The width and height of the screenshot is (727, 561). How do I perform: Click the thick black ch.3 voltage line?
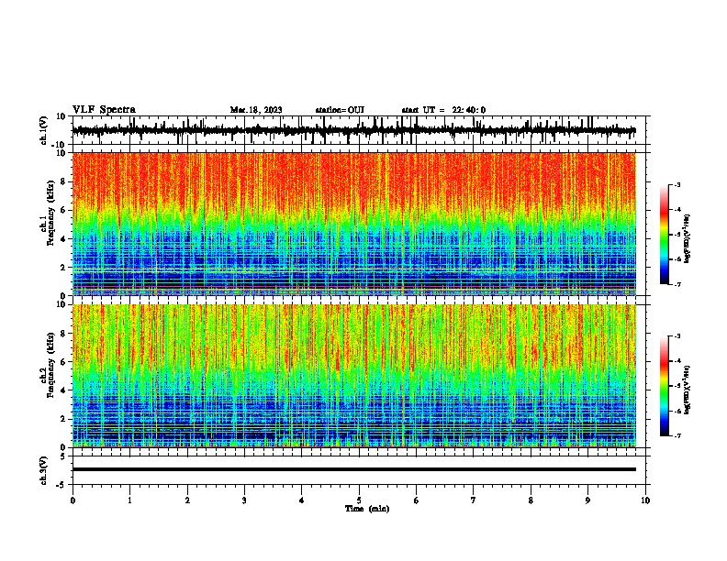pos(354,469)
